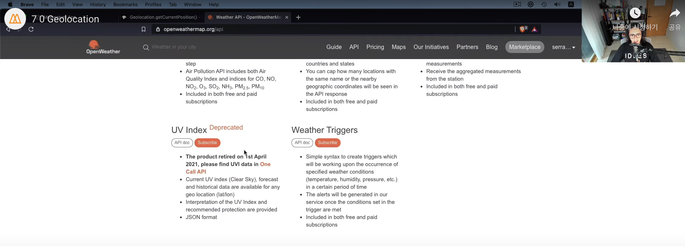Open UV Index API doc
This screenshot has height=246, width=685.
(x=182, y=143)
